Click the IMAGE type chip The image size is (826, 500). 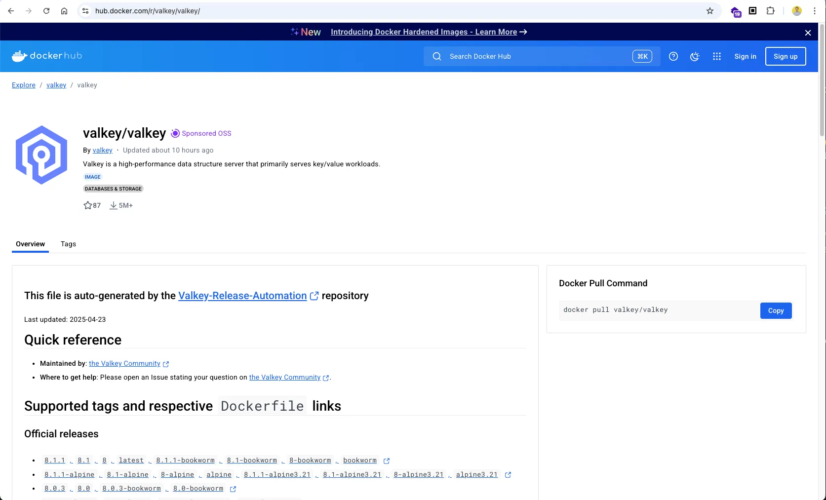(92, 177)
